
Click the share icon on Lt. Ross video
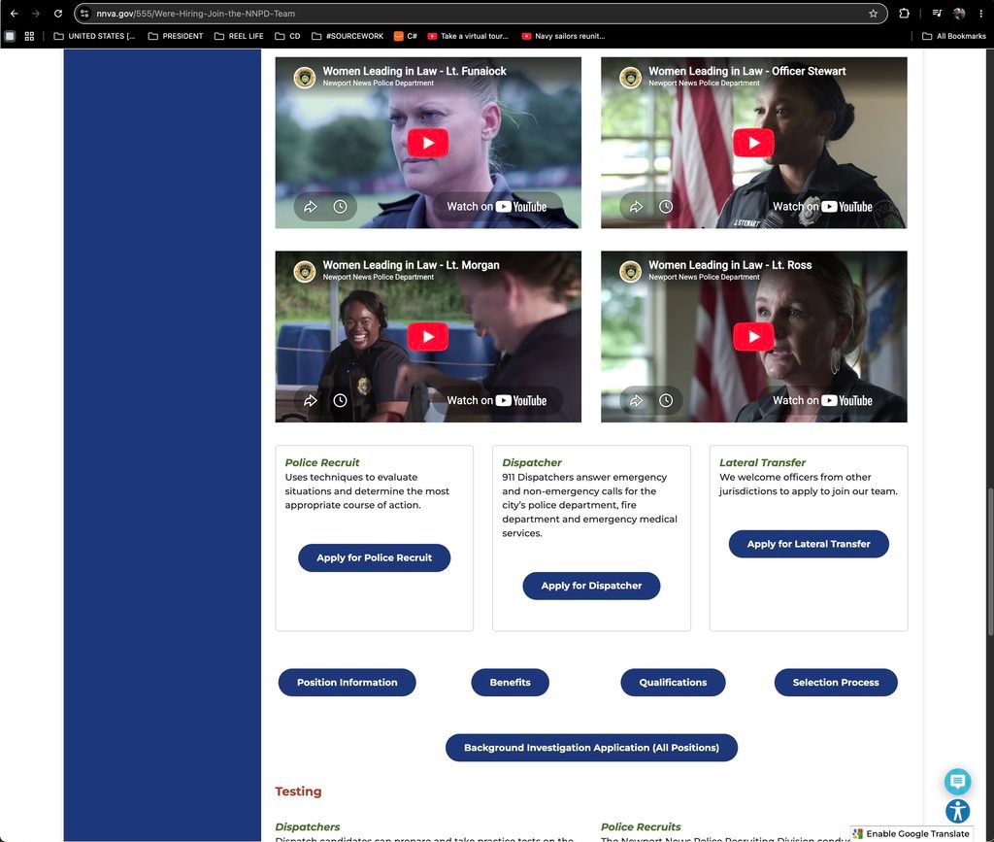point(636,401)
